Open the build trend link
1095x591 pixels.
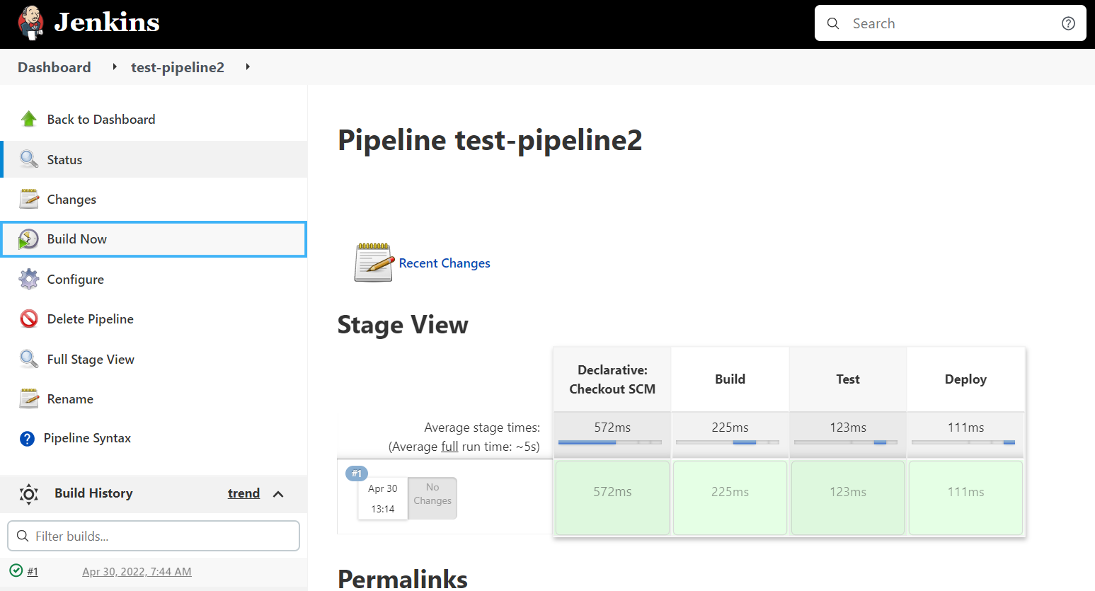point(243,493)
